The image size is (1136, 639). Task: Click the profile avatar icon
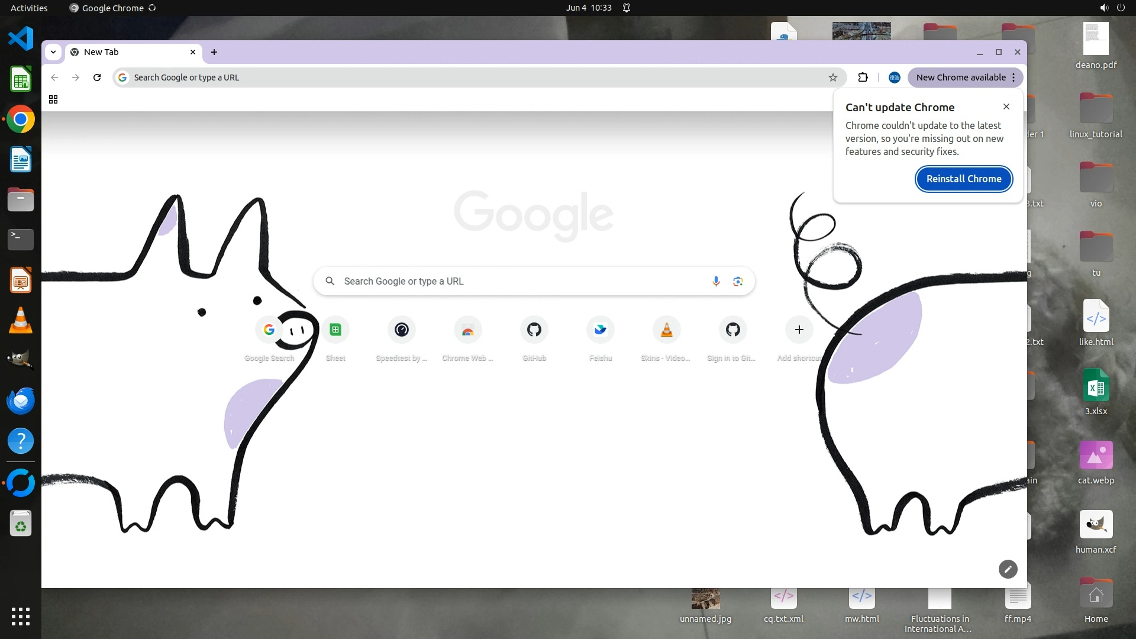coord(894,78)
